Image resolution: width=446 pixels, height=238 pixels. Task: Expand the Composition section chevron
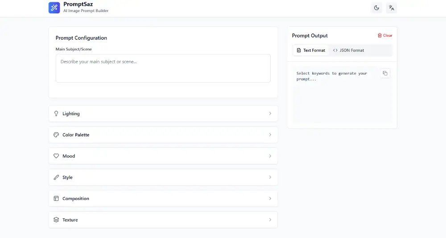pos(270,198)
